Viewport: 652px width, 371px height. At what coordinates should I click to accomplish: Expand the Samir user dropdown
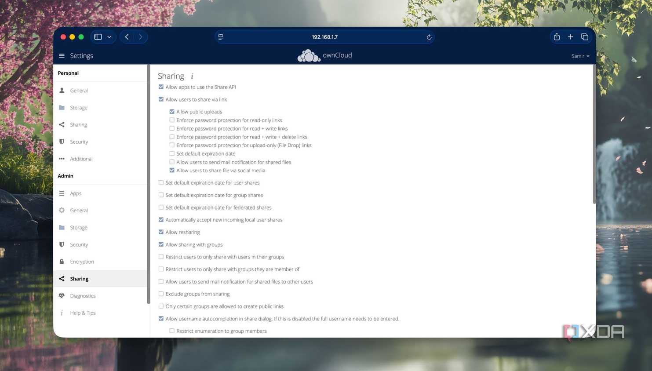click(580, 56)
